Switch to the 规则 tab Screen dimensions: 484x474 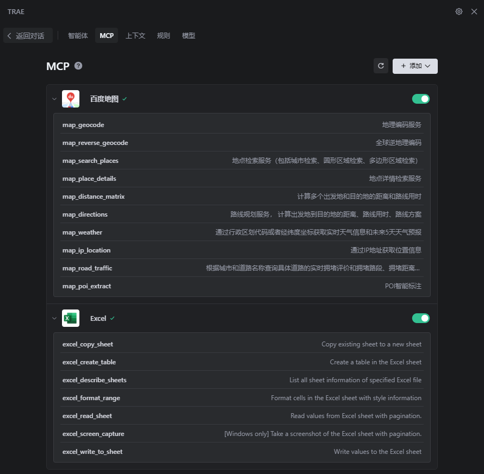click(x=163, y=36)
